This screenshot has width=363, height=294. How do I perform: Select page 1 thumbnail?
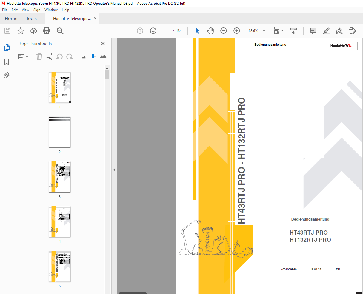coord(60,87)
